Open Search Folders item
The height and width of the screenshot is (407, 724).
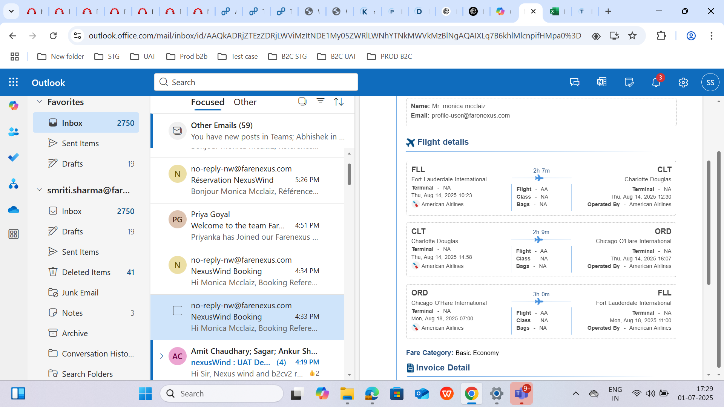point(86,374)
